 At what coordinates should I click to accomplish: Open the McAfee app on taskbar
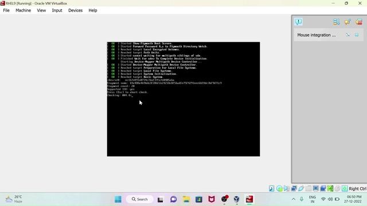pos(212,199)
